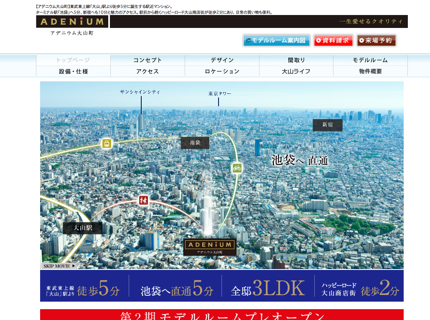Open the 大山ライフ page
This screenshot has width=430, height=320.
pyautogui.click(x=296, y=71)
